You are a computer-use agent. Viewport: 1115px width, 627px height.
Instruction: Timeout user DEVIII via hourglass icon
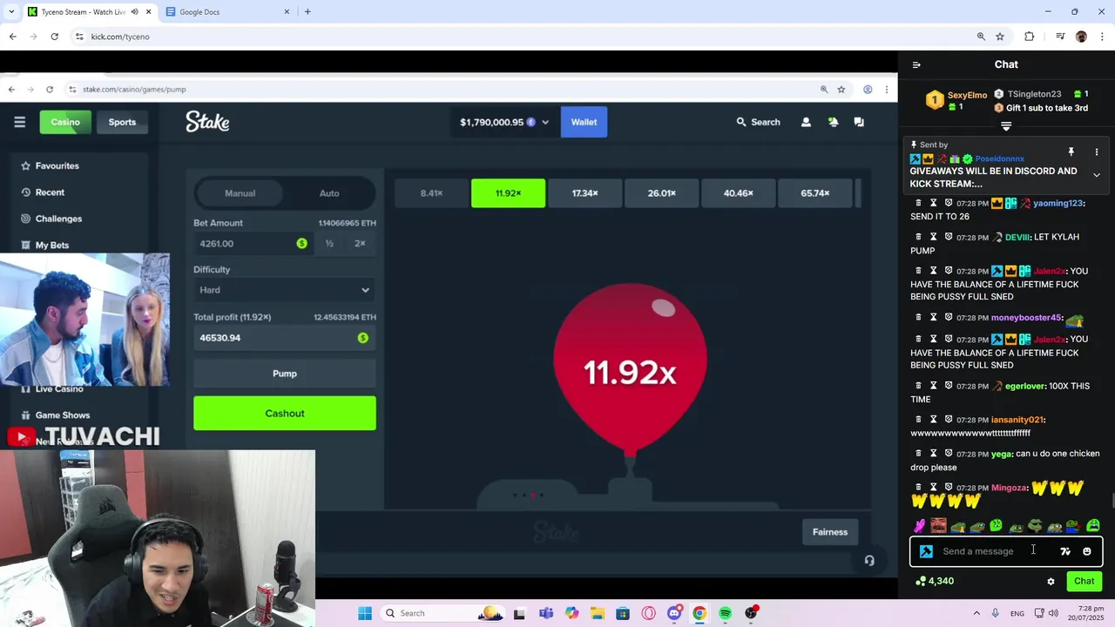pyautogui.click(x=933, y=237)
